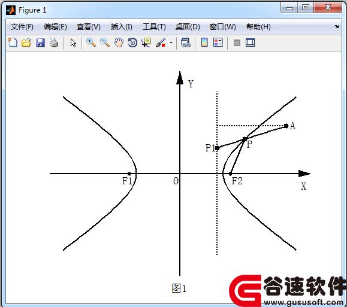Open the 插入(I) menu
Screen dimensions: 347x307
pos(121,27)
